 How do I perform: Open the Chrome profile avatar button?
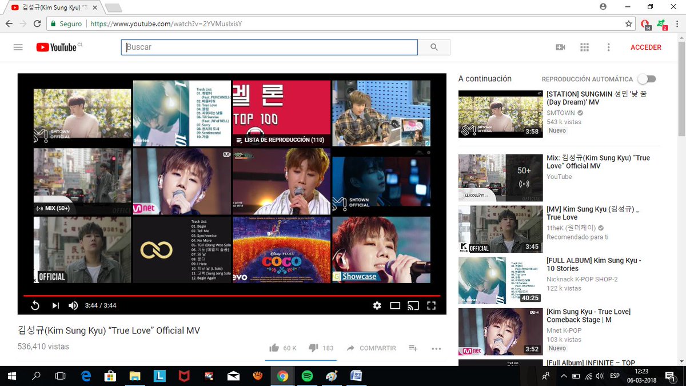pyautogui.click(x=603, y=6)
